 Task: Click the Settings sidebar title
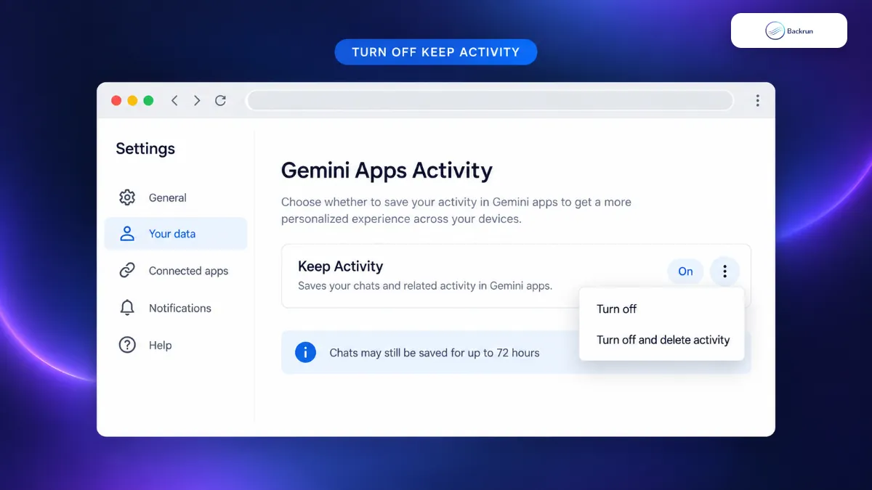145,149
